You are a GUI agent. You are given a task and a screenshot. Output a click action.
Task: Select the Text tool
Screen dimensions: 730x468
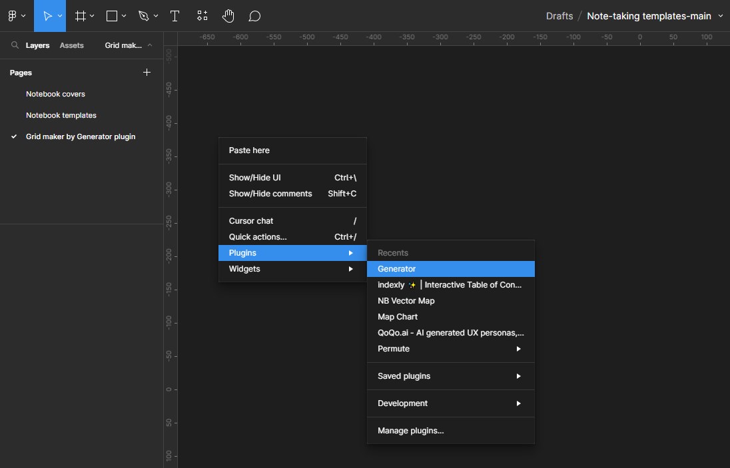point(175,16)
